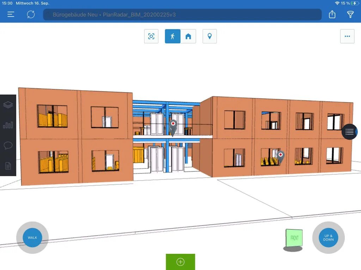Open the comments speech bubble icon
The image size is (361, 270).
pyautogui.click(x=8, y=145)
